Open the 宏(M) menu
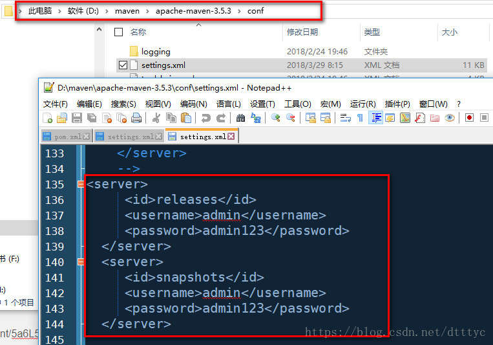The height and width of the screenshot is (345, 493). point(330,104)
